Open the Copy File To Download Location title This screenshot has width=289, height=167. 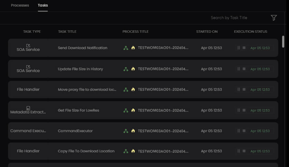[x=86, y=151]
